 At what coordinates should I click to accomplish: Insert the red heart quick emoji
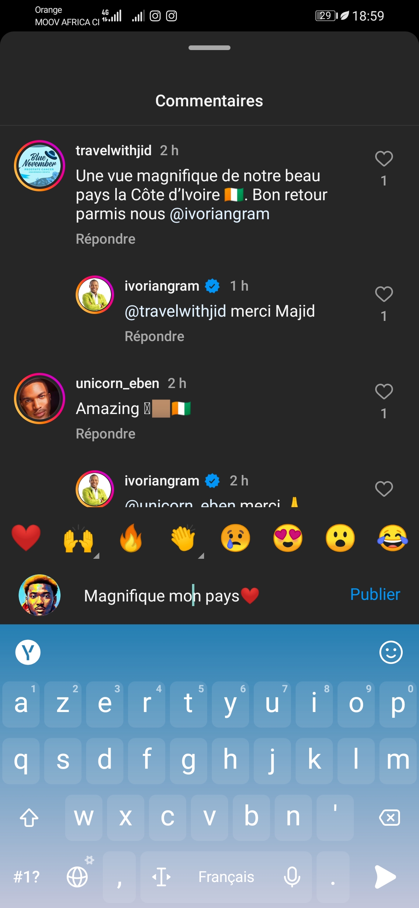tap(26, 538)
